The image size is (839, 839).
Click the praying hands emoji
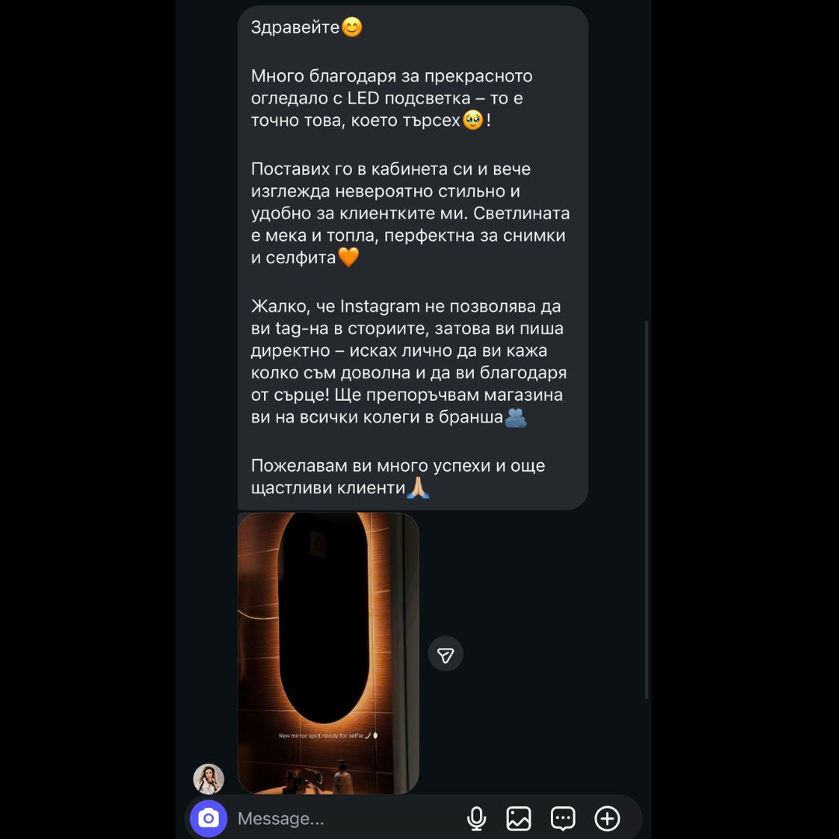(419, 488)
